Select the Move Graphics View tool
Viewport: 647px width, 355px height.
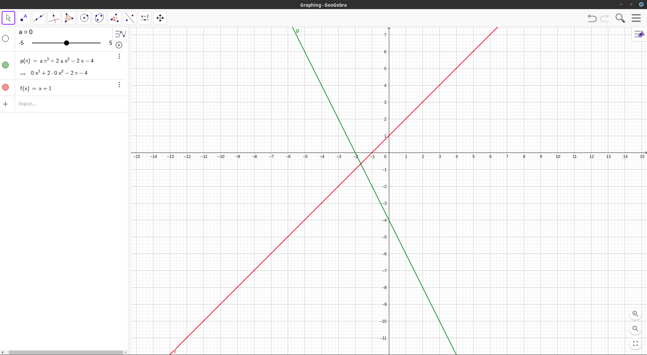point(160,18)
